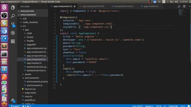Screen dimensions: 191x107
Task: Click 2.5.2 TypeScript version indicator
Action: (182, 106)
